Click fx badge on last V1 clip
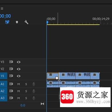 click(94, 75)
